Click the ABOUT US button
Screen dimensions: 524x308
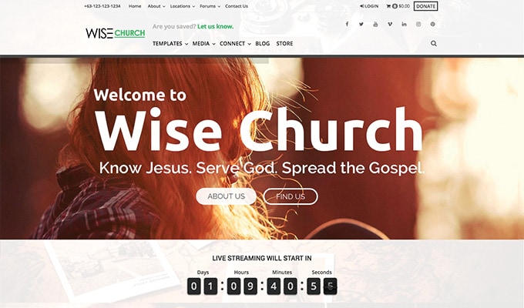click(x=227, y=196)
